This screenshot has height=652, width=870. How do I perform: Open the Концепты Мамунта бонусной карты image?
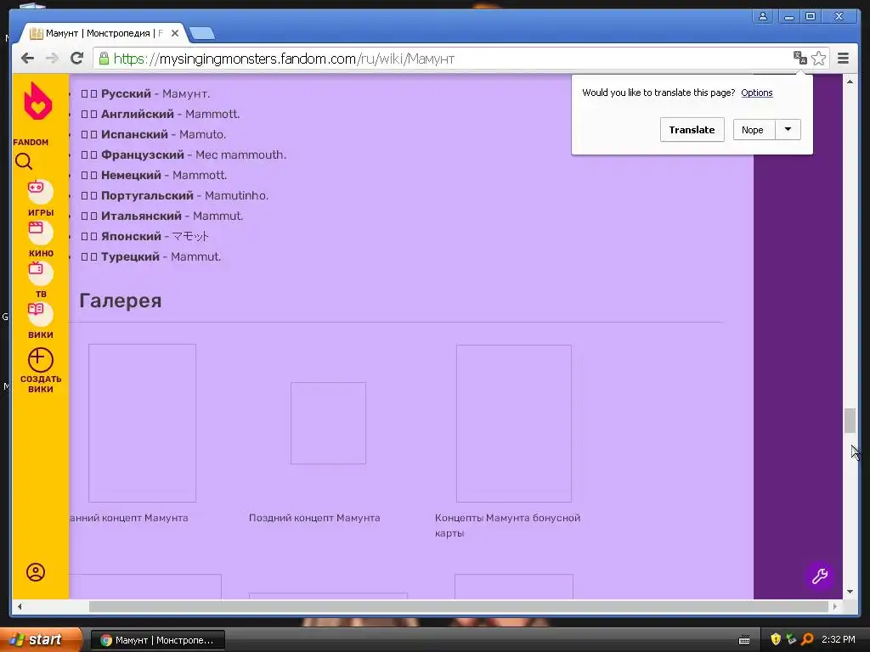tap(514, 424)
